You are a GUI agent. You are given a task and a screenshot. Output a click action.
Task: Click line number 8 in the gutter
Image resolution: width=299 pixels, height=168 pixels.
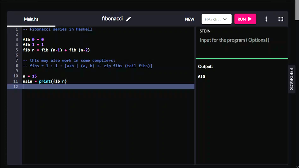click(17, 66)
